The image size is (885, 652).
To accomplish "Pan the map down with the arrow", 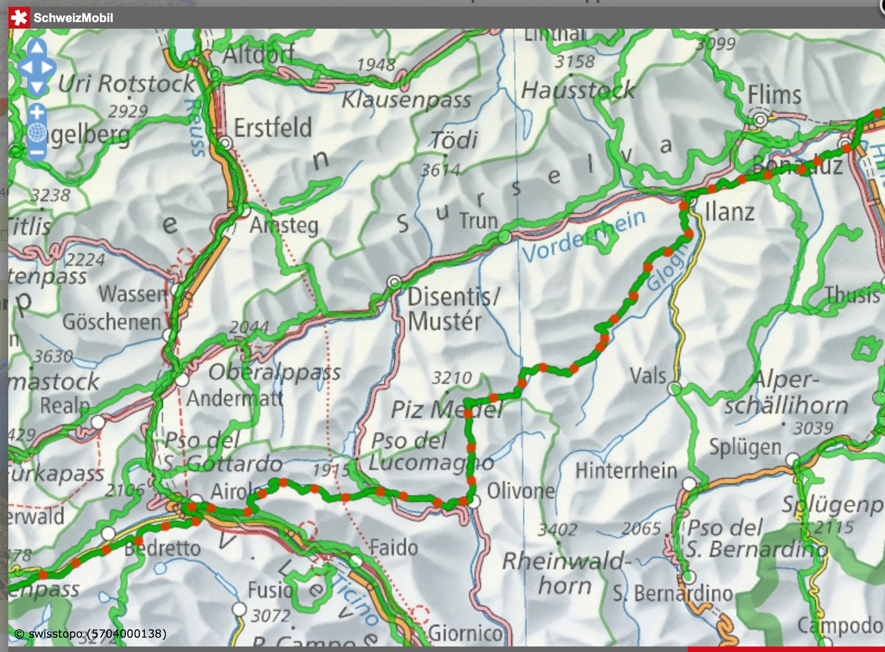I will [37, 87].
